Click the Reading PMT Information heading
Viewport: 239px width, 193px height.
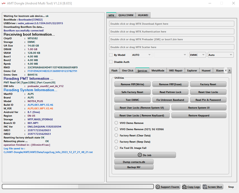coord(28,78)
